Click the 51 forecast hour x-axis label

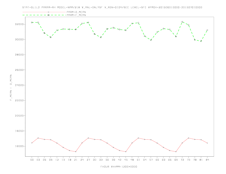[x=138, y=160]
